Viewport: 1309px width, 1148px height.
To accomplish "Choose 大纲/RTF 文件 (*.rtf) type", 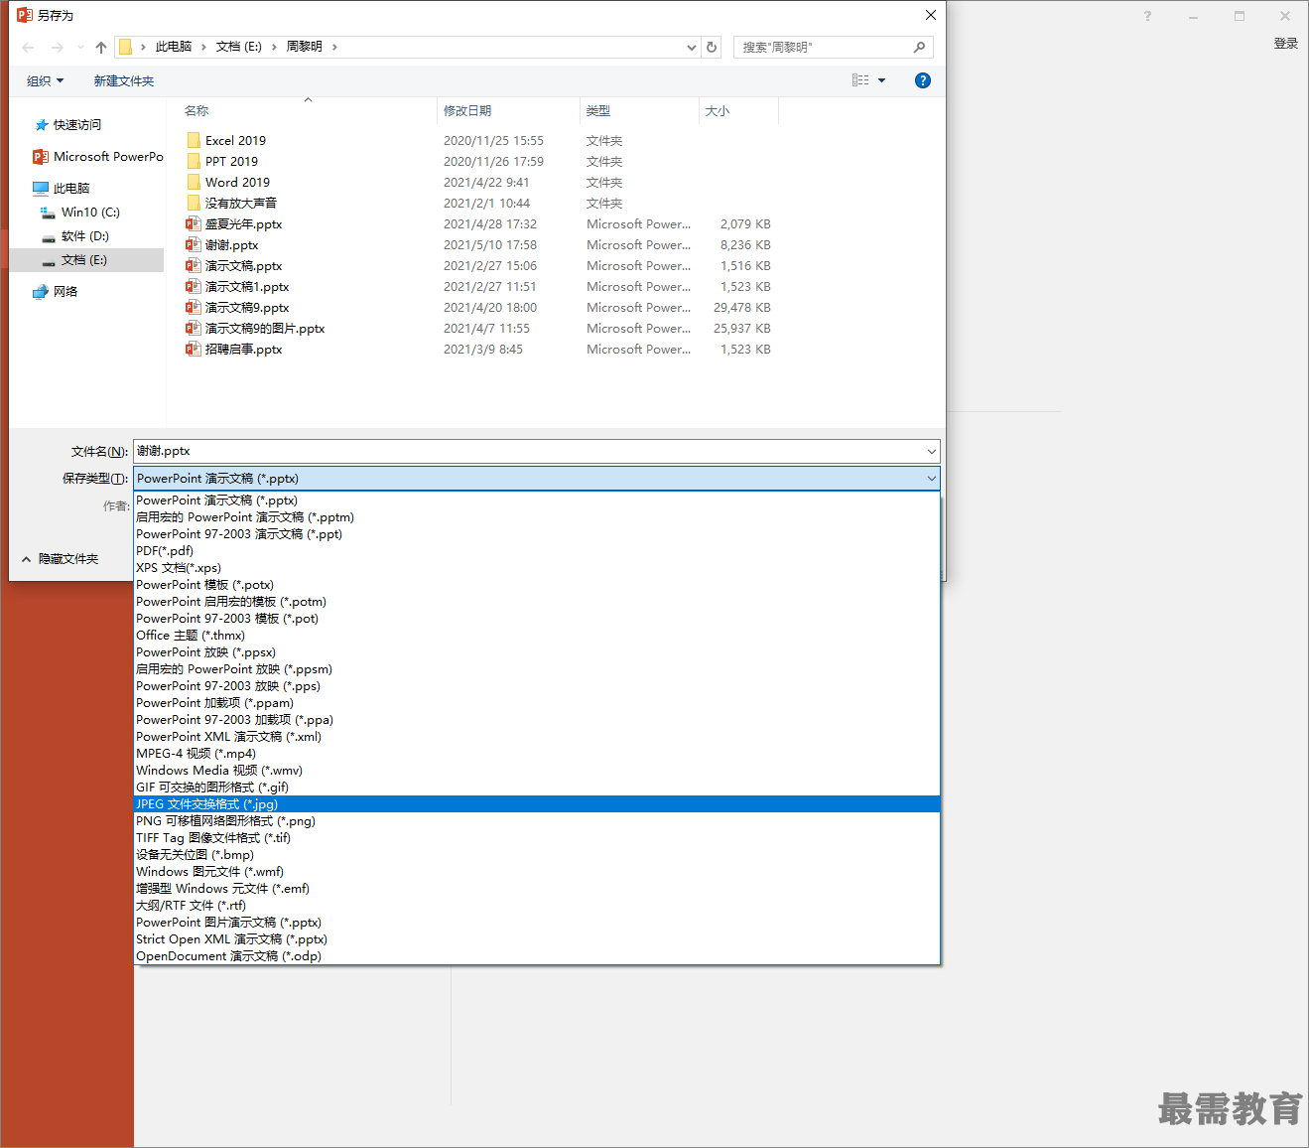I will pos(537,906).
